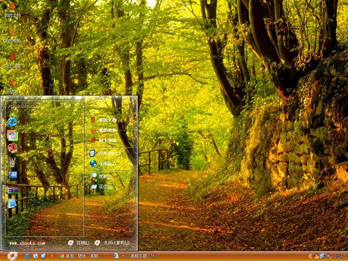The height and width of the screenshot is (261, 348).
Task: Open the 我的文档 desktop icon
Action: click(12, 9)
